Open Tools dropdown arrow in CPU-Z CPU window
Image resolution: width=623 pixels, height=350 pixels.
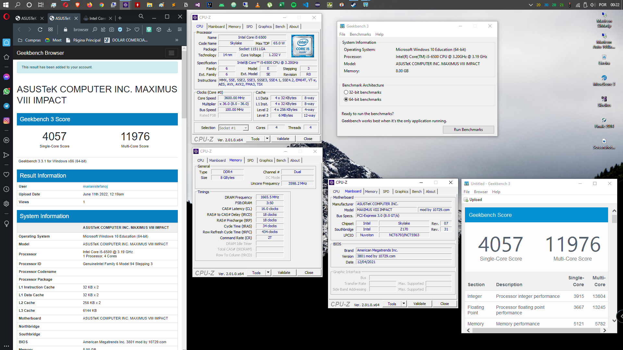[267, 139]
